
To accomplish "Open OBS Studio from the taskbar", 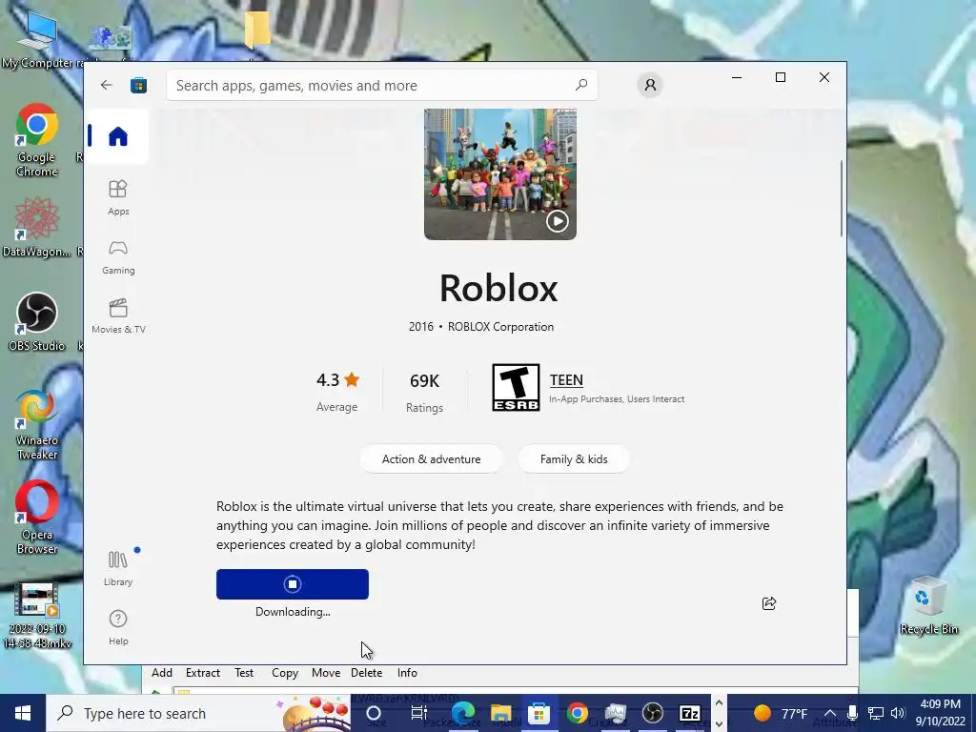I will [652, 713].
